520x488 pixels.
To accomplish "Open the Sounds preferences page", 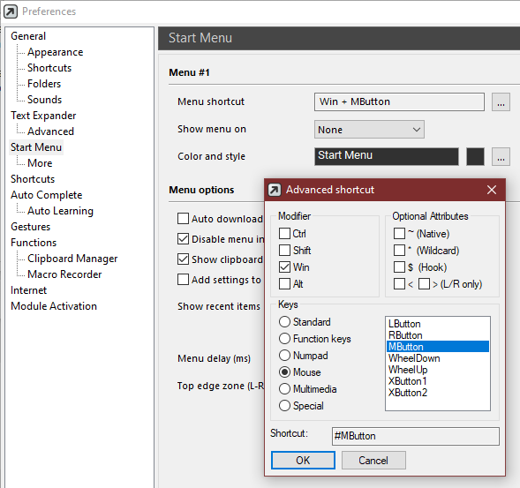I will 44,100.
